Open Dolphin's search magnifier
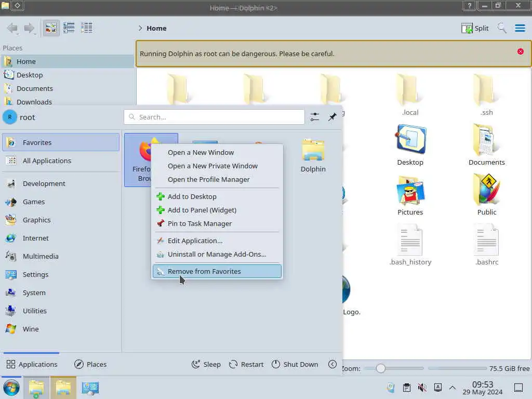Image resolution: width=532 pixels, height=399 pixels. [502, 28]
